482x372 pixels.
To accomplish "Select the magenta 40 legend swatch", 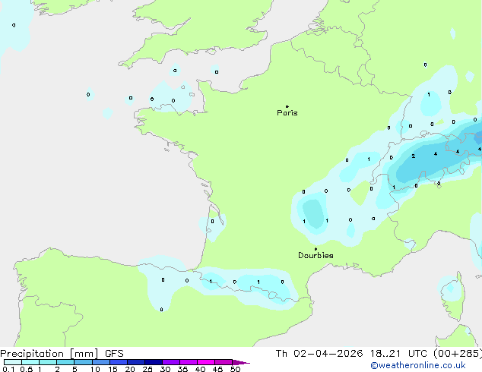I will (206, 362).
